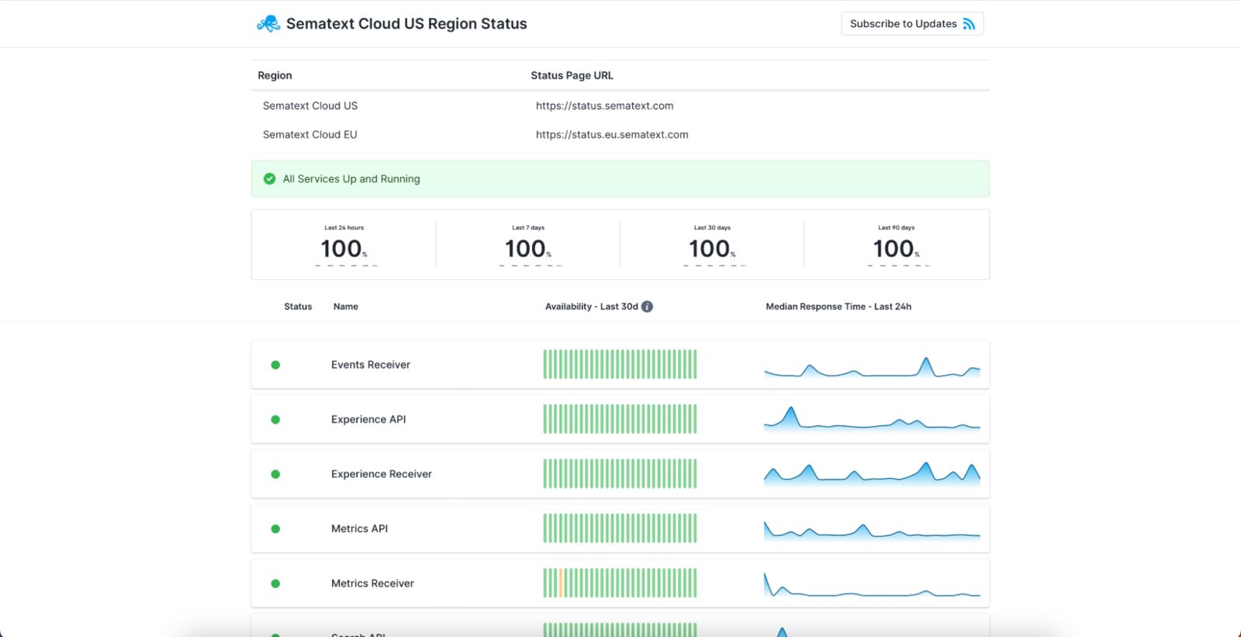
Task: Click Metrics Receiver green status dot
Action: (x=275, y=583)
